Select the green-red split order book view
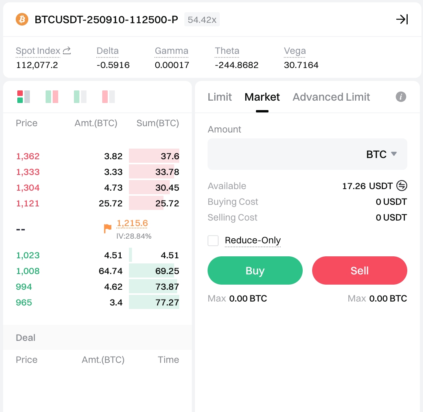 pos(52,97)
